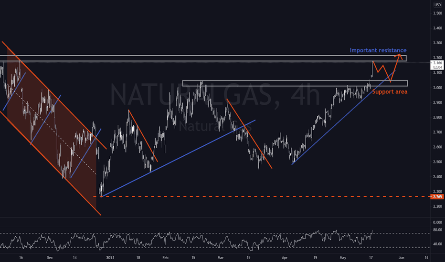This screenshot has height=262, width=445.
Task: Click the 16 date label on time axis
Action: click(21, 258)
